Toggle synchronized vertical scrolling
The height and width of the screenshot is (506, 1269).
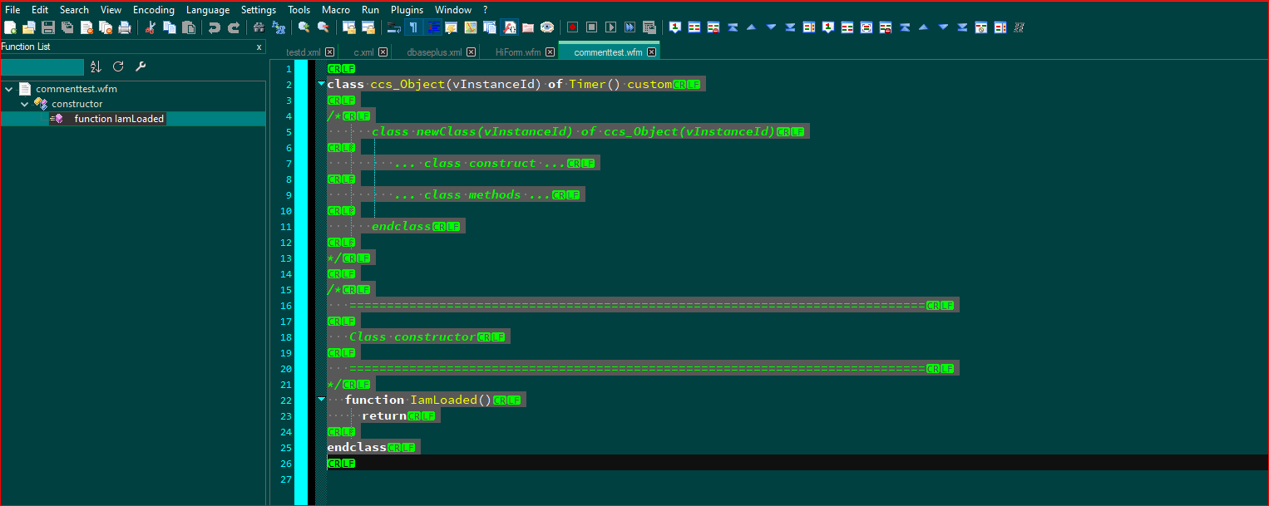pos(349,27)
